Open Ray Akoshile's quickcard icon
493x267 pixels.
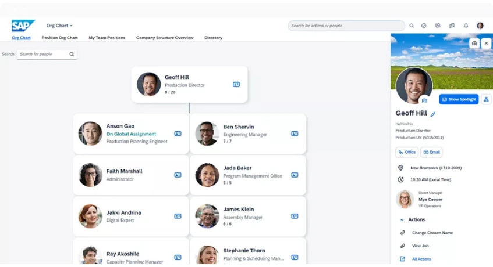[x=178, y=258]
